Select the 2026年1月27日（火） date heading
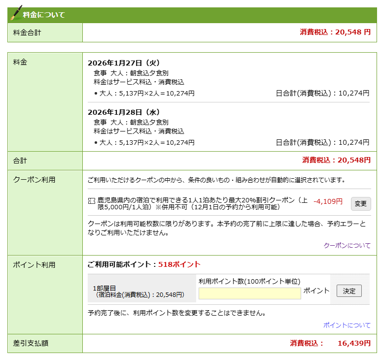Viewport: 381px width, 356px height. click(124, 63)
